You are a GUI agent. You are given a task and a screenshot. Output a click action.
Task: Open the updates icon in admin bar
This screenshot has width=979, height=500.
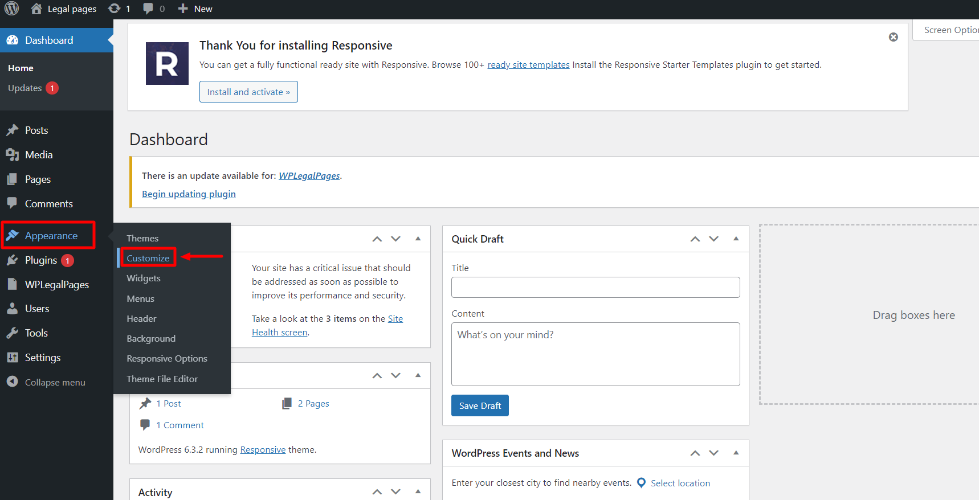pyautogui.click(x=115, y=9)
